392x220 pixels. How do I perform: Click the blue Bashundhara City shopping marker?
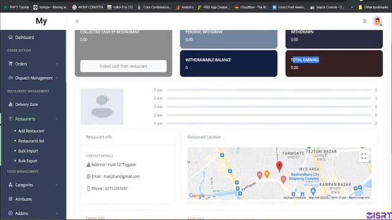click(313, 191)
